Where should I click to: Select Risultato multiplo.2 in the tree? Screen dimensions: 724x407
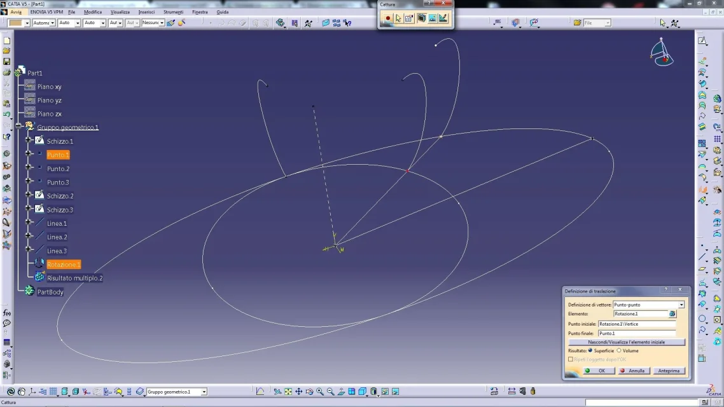point(75,279)
